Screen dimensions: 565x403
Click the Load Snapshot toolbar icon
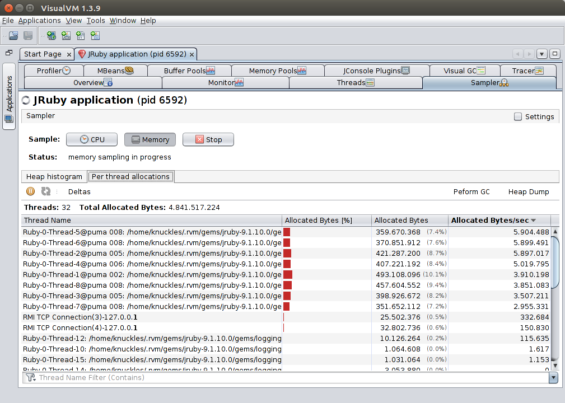pyautogui.click(x=13, y=35)
